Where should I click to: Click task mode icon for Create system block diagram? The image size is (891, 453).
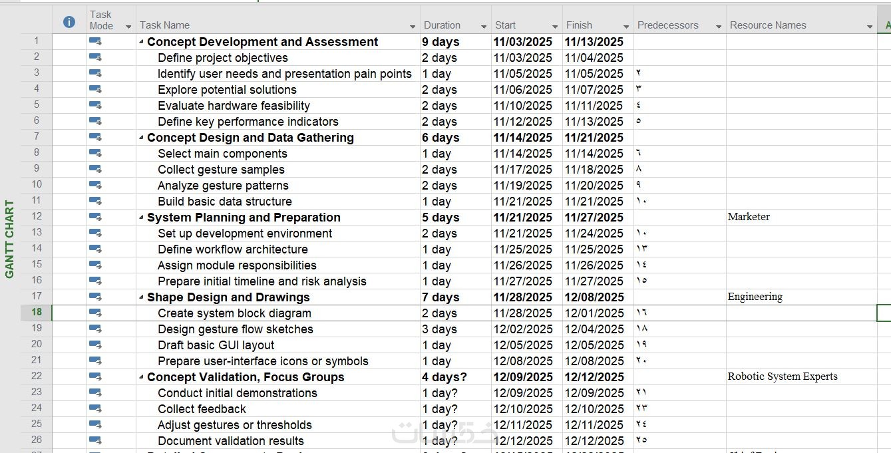(x=95, y=313)
